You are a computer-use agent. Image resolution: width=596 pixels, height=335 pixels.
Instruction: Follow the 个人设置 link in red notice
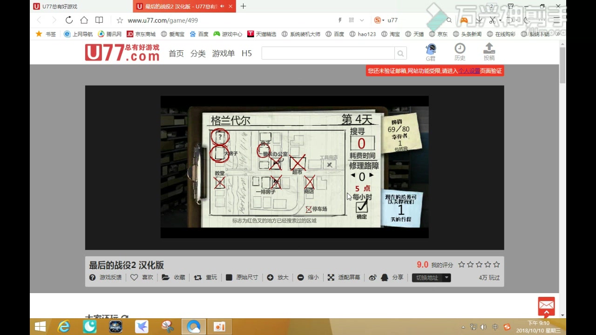tap(469, 71)
